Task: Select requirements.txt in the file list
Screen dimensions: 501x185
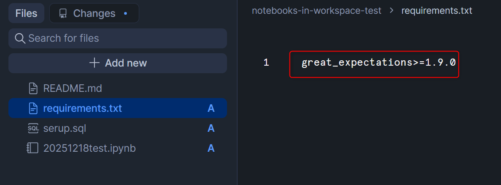Action: click(117, 108)
